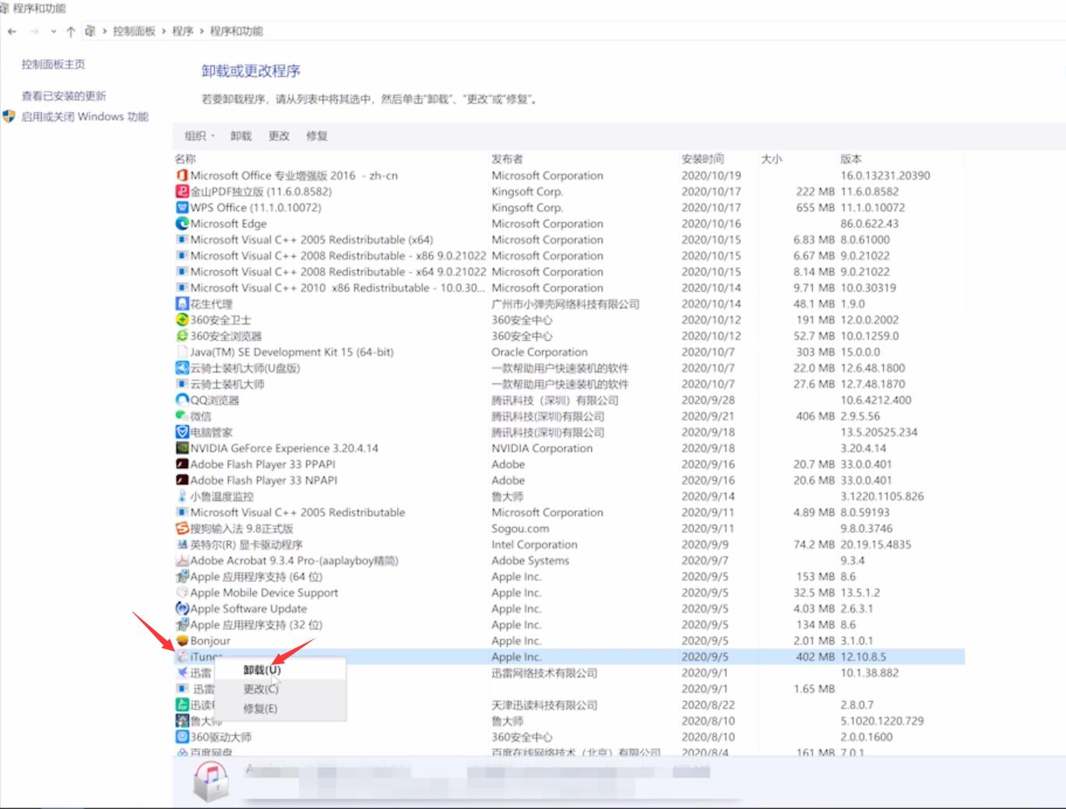Screen dimensions: 1066x809
Task: Click the 360安全卫士 icon
Action: tap(182, 320)
